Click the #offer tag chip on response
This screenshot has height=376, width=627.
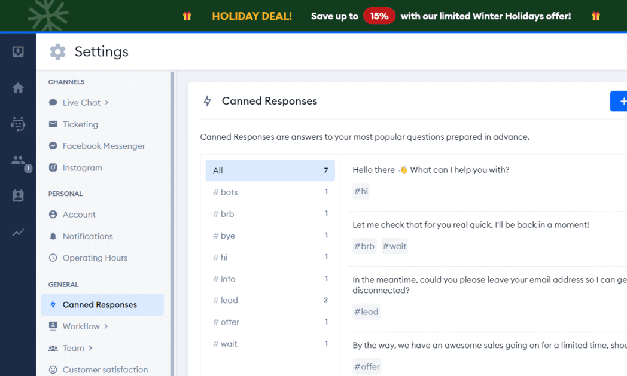click(367, 366)
